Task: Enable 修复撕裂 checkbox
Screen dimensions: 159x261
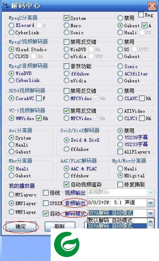Action: click(120, 184)
